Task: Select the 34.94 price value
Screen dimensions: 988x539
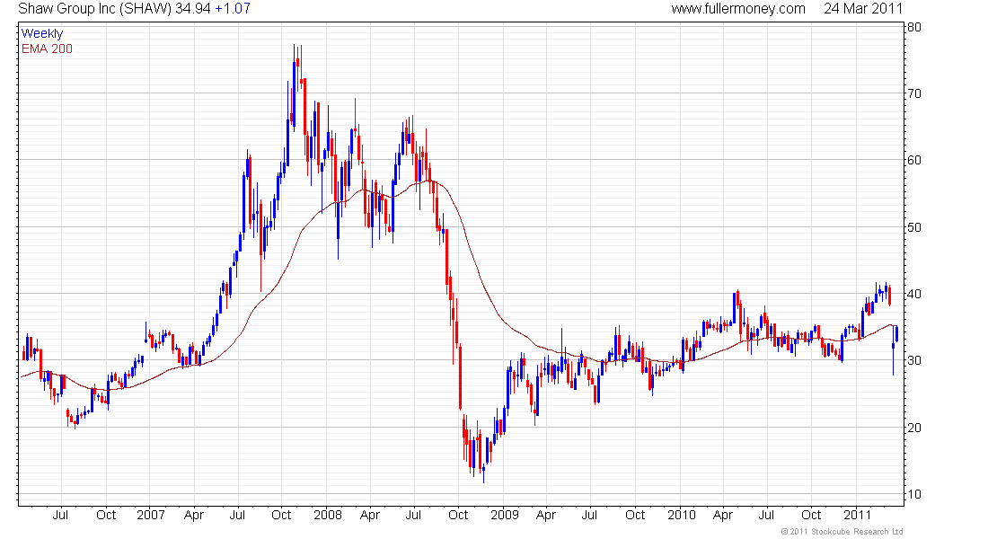Action: point(193,9)
